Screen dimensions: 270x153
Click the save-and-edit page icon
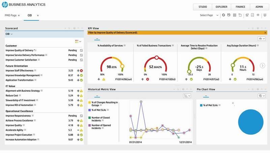(229, 15)
